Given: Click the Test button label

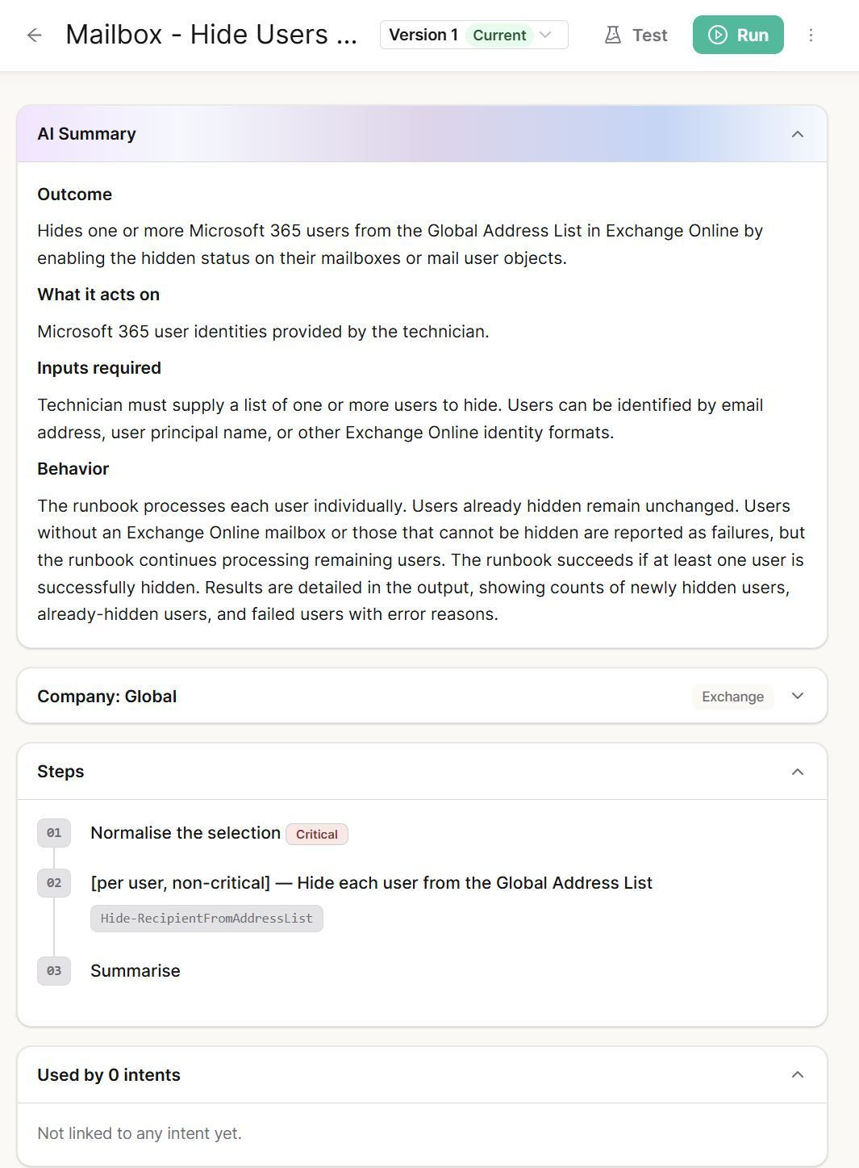Looking at the screenshot, I should click(649, 35).
